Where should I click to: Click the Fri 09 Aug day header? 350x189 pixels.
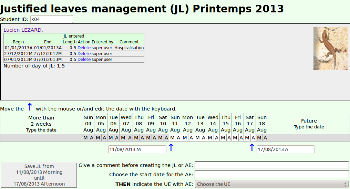click(151, 124)
